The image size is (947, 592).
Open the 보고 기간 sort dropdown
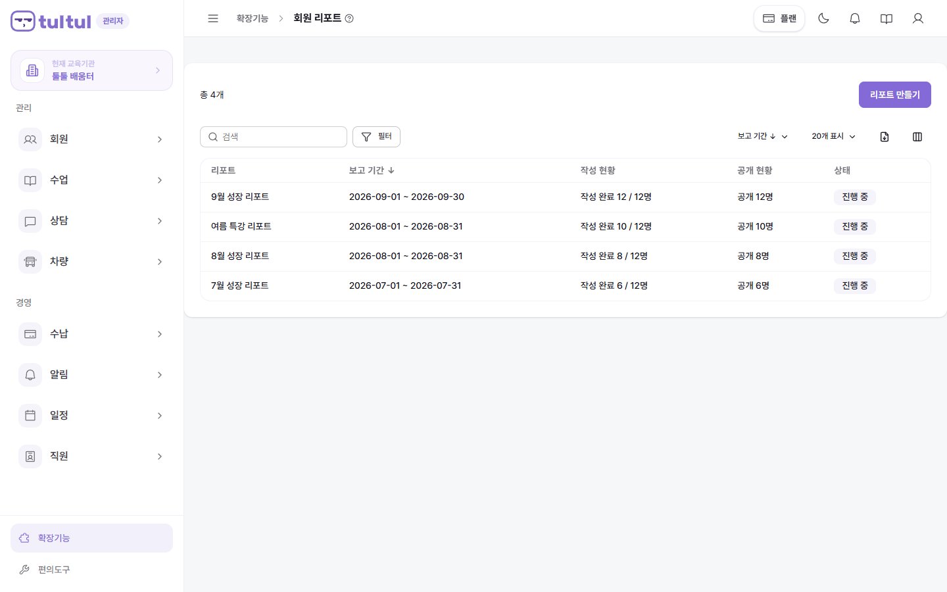click(762, 137)
